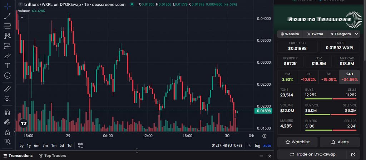Viewport: 366px width, 160px height.
Task: Toggle log scale mode
Action: [x=257, y=146]
